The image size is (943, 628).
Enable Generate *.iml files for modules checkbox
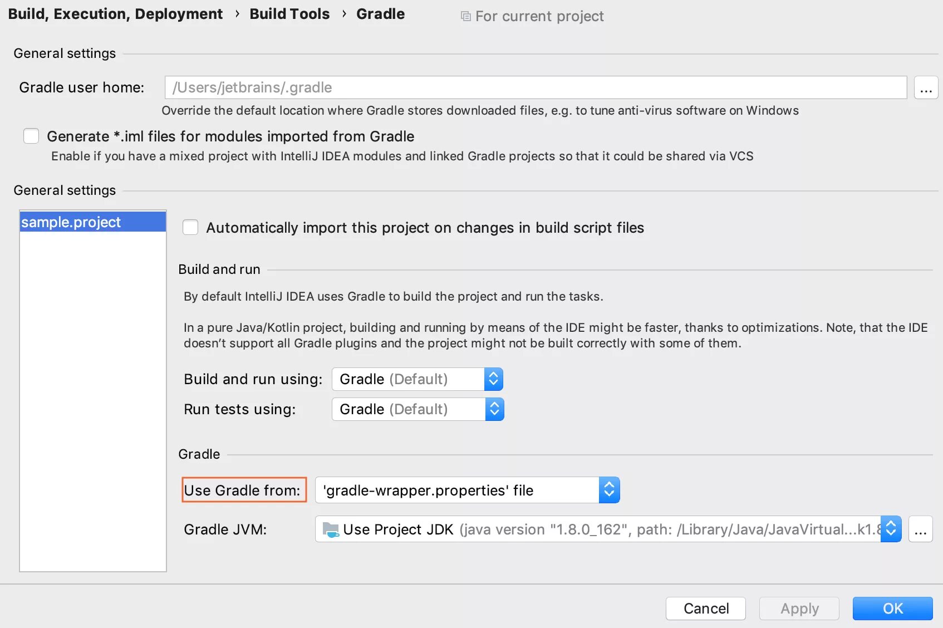pyautogui.click(x=31, y=136)
